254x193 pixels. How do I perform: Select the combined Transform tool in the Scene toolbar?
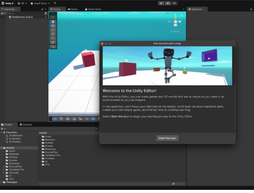pyautogui.click(x=53, y=42)
